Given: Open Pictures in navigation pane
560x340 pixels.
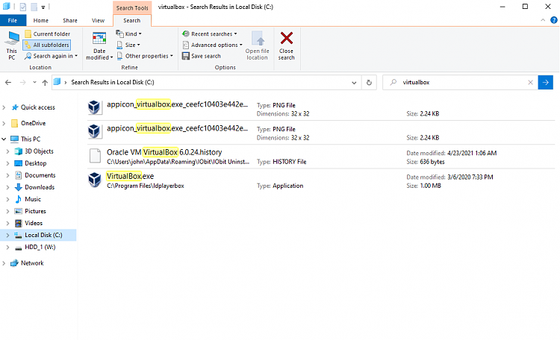Looking at the screenshot, I should click(35, 211).
